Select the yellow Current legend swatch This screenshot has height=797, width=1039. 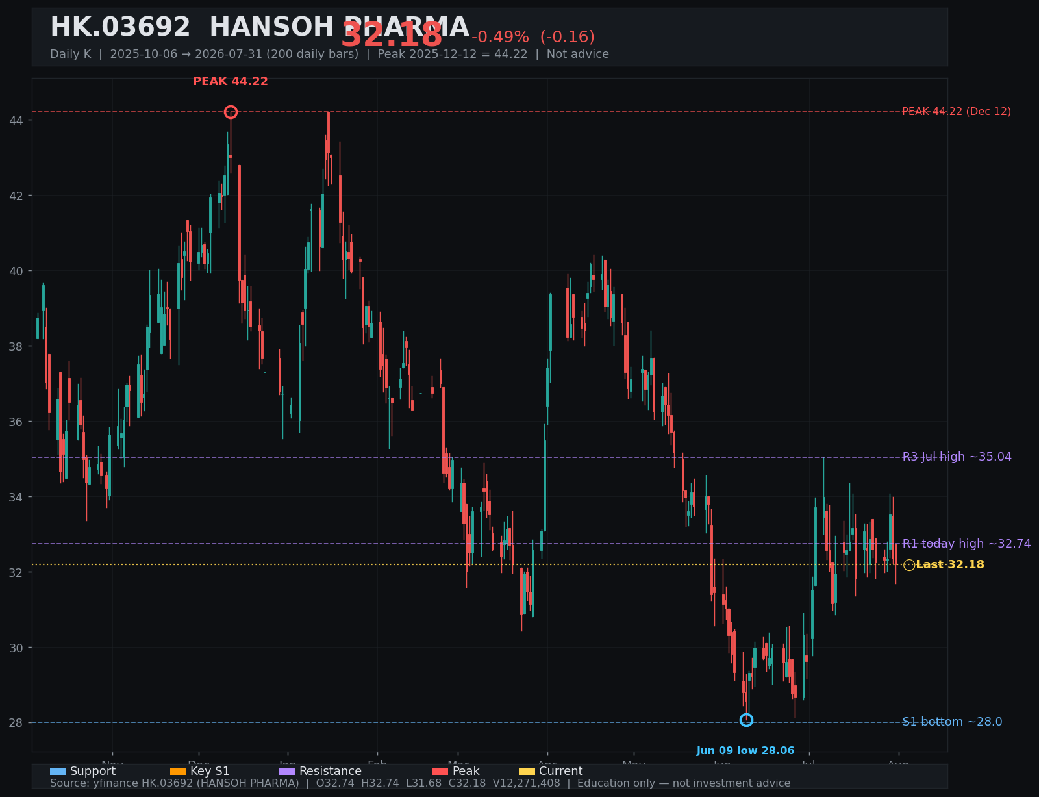coord(527,772)
